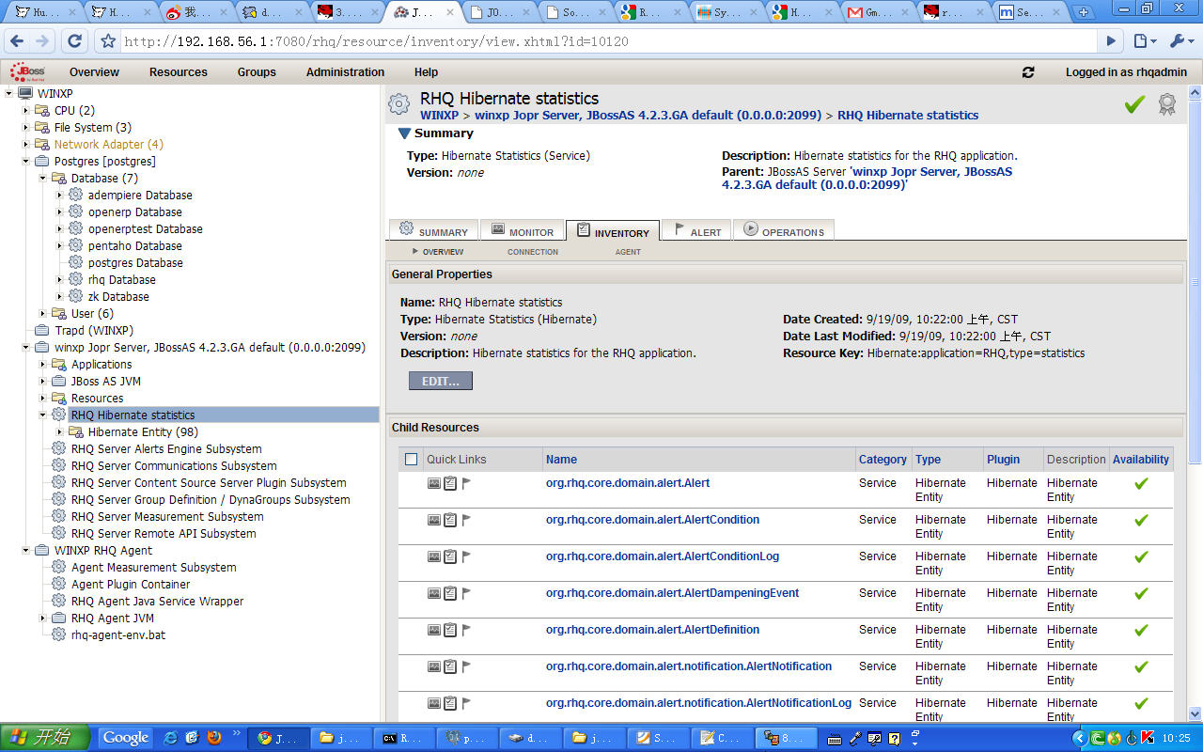Expand the CPU (2) tree node
Screen dimensions: 1203x752
click(26, 111)
